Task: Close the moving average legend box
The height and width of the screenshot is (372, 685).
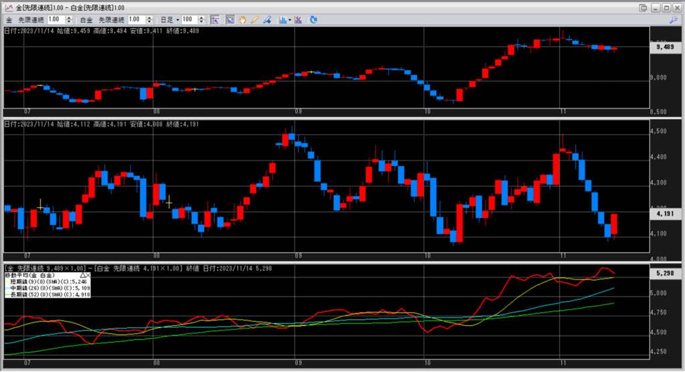Action: [88, 275]
